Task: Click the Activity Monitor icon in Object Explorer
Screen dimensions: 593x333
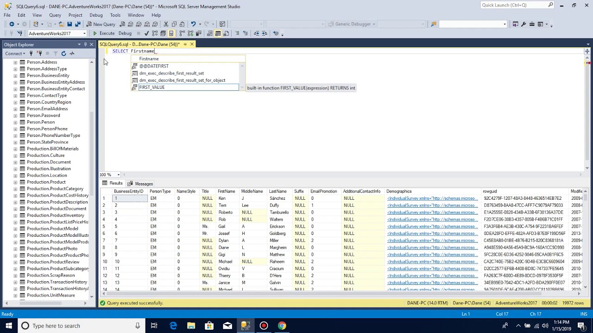Action: pyautogui.click(x=72, y=54)
